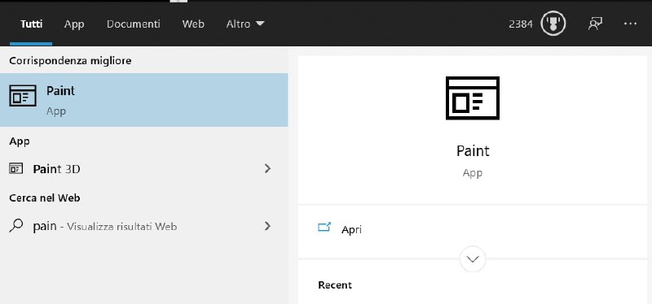Select Paint best match result
The image size is (652, 304).
tap(144, 100)
